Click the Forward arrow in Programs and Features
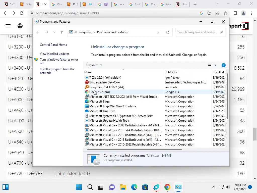Viewport: 257px width, 193px height. tap(46, 32)
